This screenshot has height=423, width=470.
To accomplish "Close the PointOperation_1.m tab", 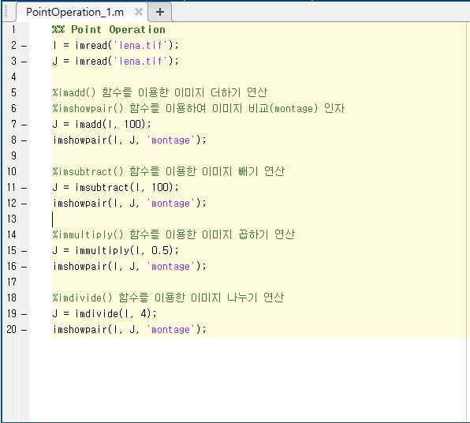I will (139, 12).
